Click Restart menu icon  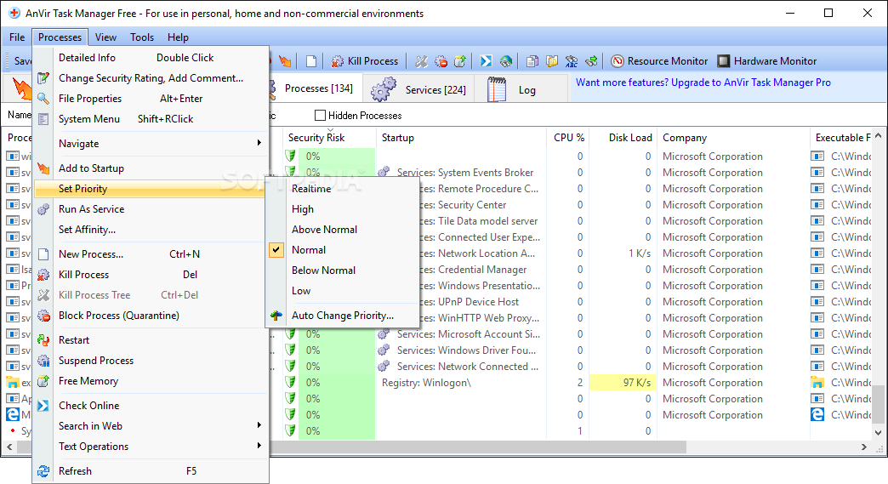point(43,340)
